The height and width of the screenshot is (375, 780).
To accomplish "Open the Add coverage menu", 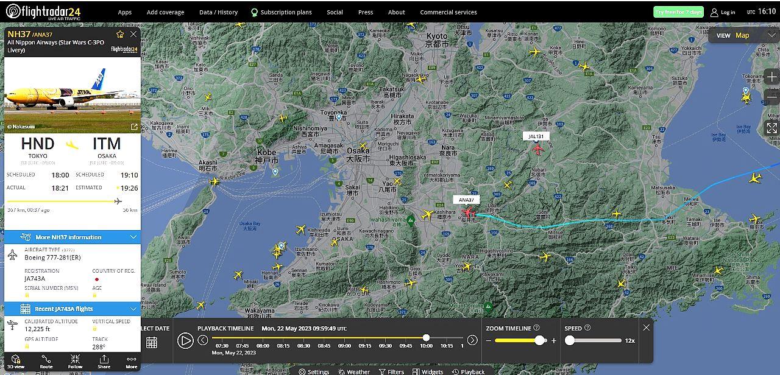I will coord(165,12).
